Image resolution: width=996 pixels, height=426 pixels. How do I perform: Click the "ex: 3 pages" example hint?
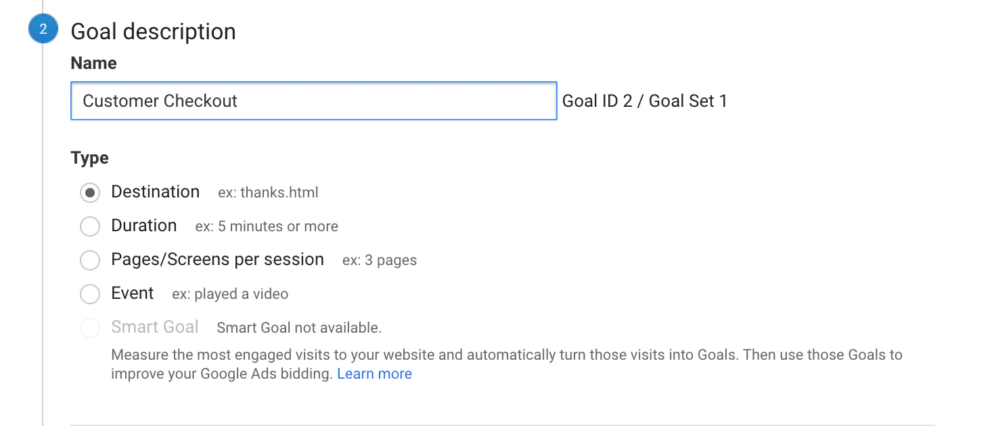click(x=379, y=260)
